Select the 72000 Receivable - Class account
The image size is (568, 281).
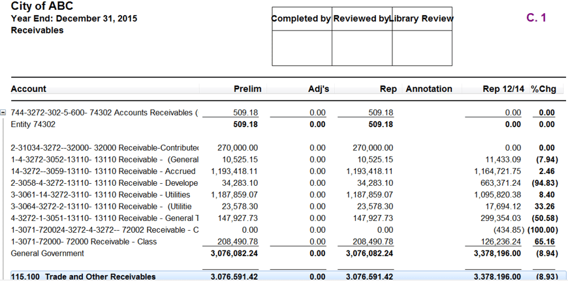tap(104, 242)
